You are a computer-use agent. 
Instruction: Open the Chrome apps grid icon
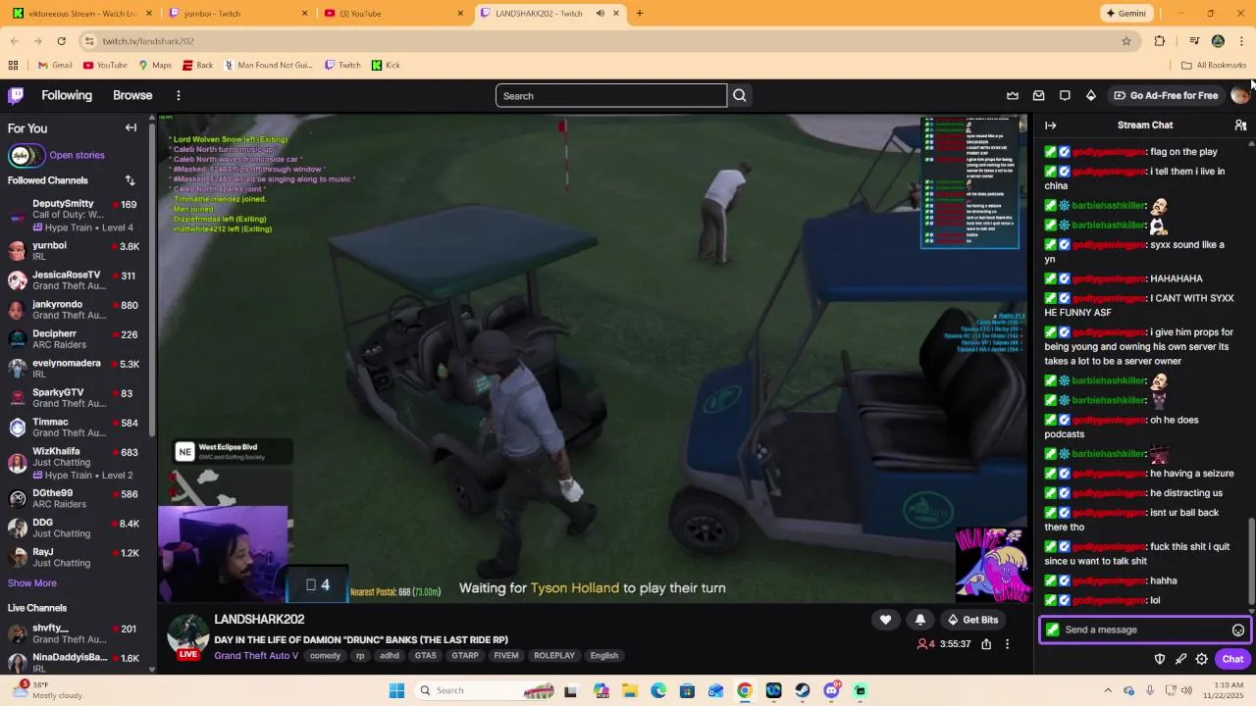[x=13, y=65]
